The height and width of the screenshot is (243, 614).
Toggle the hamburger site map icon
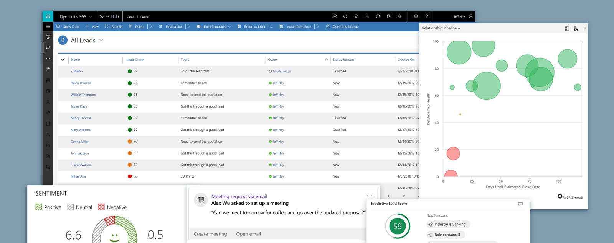click(x=48, y=27)
